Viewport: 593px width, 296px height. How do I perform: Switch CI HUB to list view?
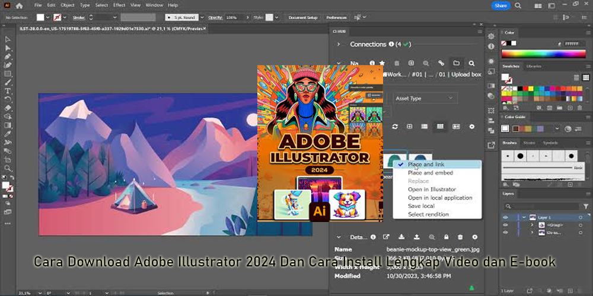coord(425,127)
